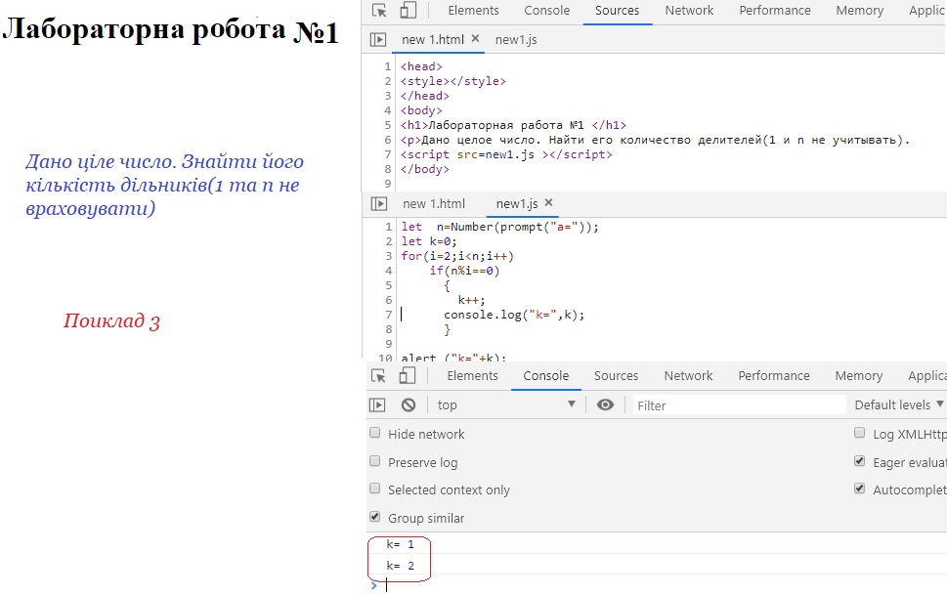Screen dimensions: 947x595
Task: Click the console Filter input field
Action: click(x=738, y=404)
